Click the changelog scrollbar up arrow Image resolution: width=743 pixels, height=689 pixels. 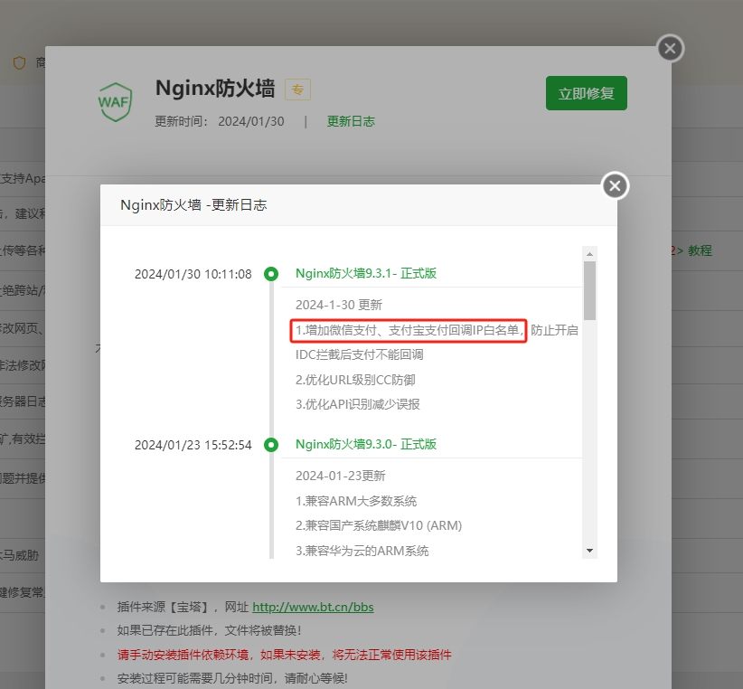589,254
